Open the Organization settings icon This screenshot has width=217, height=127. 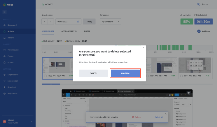[4, 75]
